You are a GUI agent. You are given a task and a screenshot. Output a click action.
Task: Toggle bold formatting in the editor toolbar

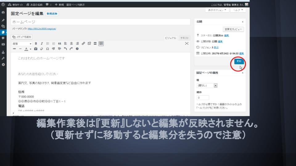coord(36,44)
